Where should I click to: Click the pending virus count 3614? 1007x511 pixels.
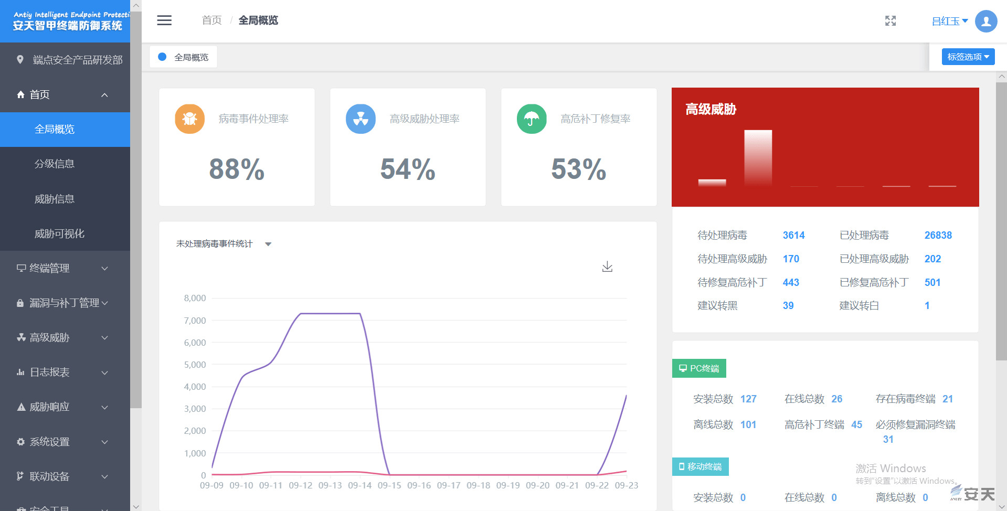793,236
